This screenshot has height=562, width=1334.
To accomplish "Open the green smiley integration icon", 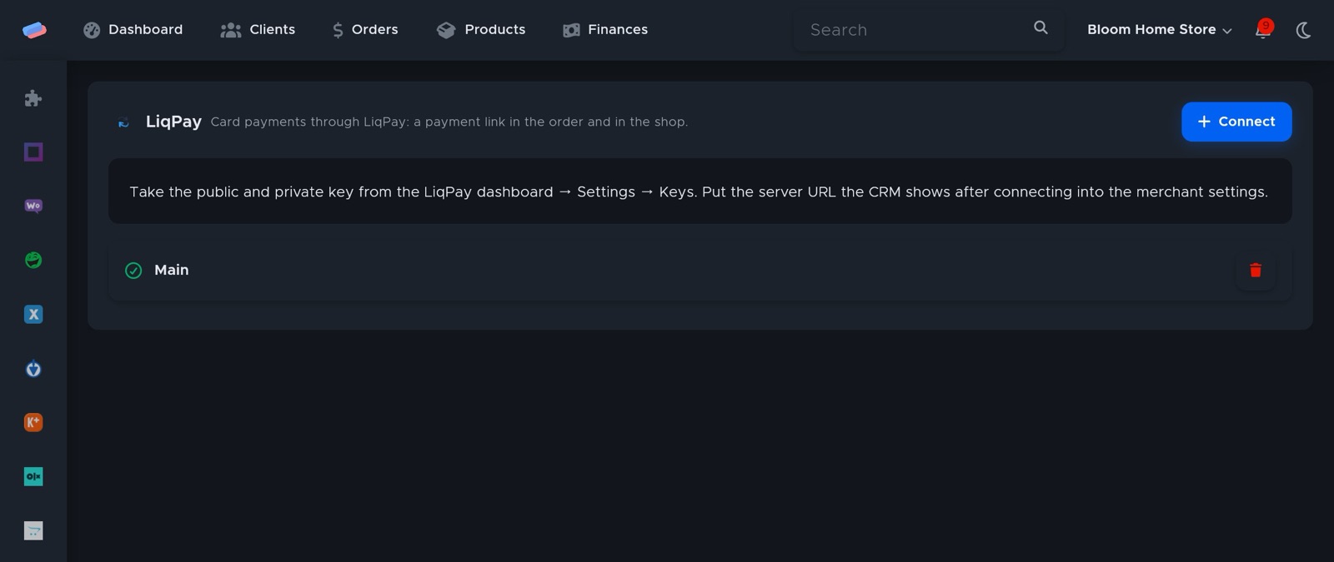I will [x=33, y=260].
